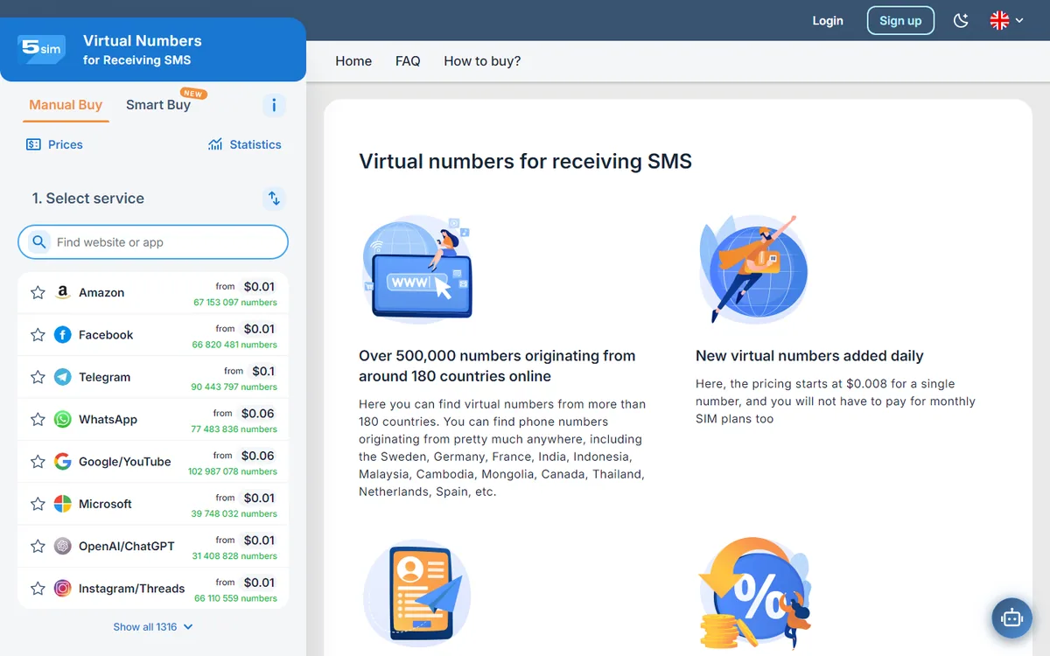The image size is (1050, 656).
Task: Open the FAQ menu item
Action: 408,61
